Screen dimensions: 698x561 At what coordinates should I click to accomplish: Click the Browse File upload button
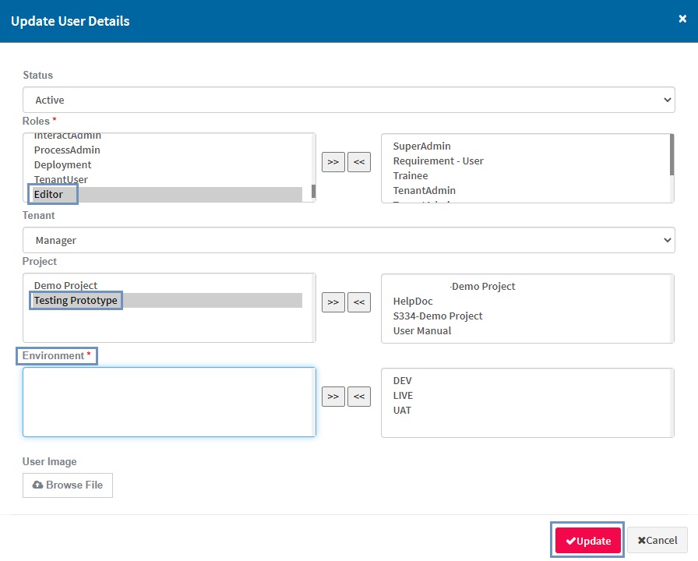coord(68,485)
